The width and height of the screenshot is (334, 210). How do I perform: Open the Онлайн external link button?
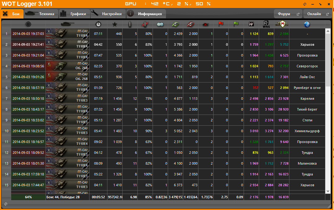click(x=317, y=14)
